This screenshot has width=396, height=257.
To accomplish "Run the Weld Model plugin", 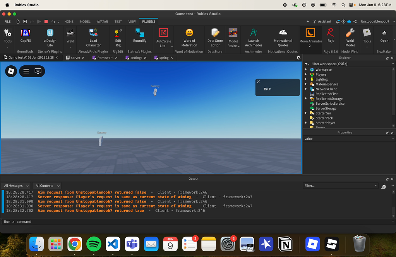I will (x=350, y=38).
